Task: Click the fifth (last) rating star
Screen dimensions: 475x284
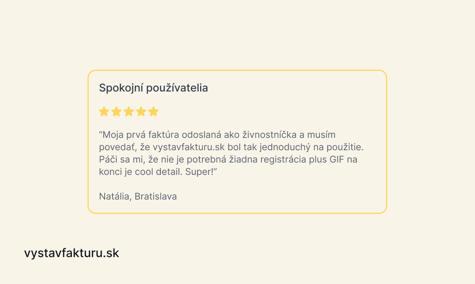Action: point(153,111)
